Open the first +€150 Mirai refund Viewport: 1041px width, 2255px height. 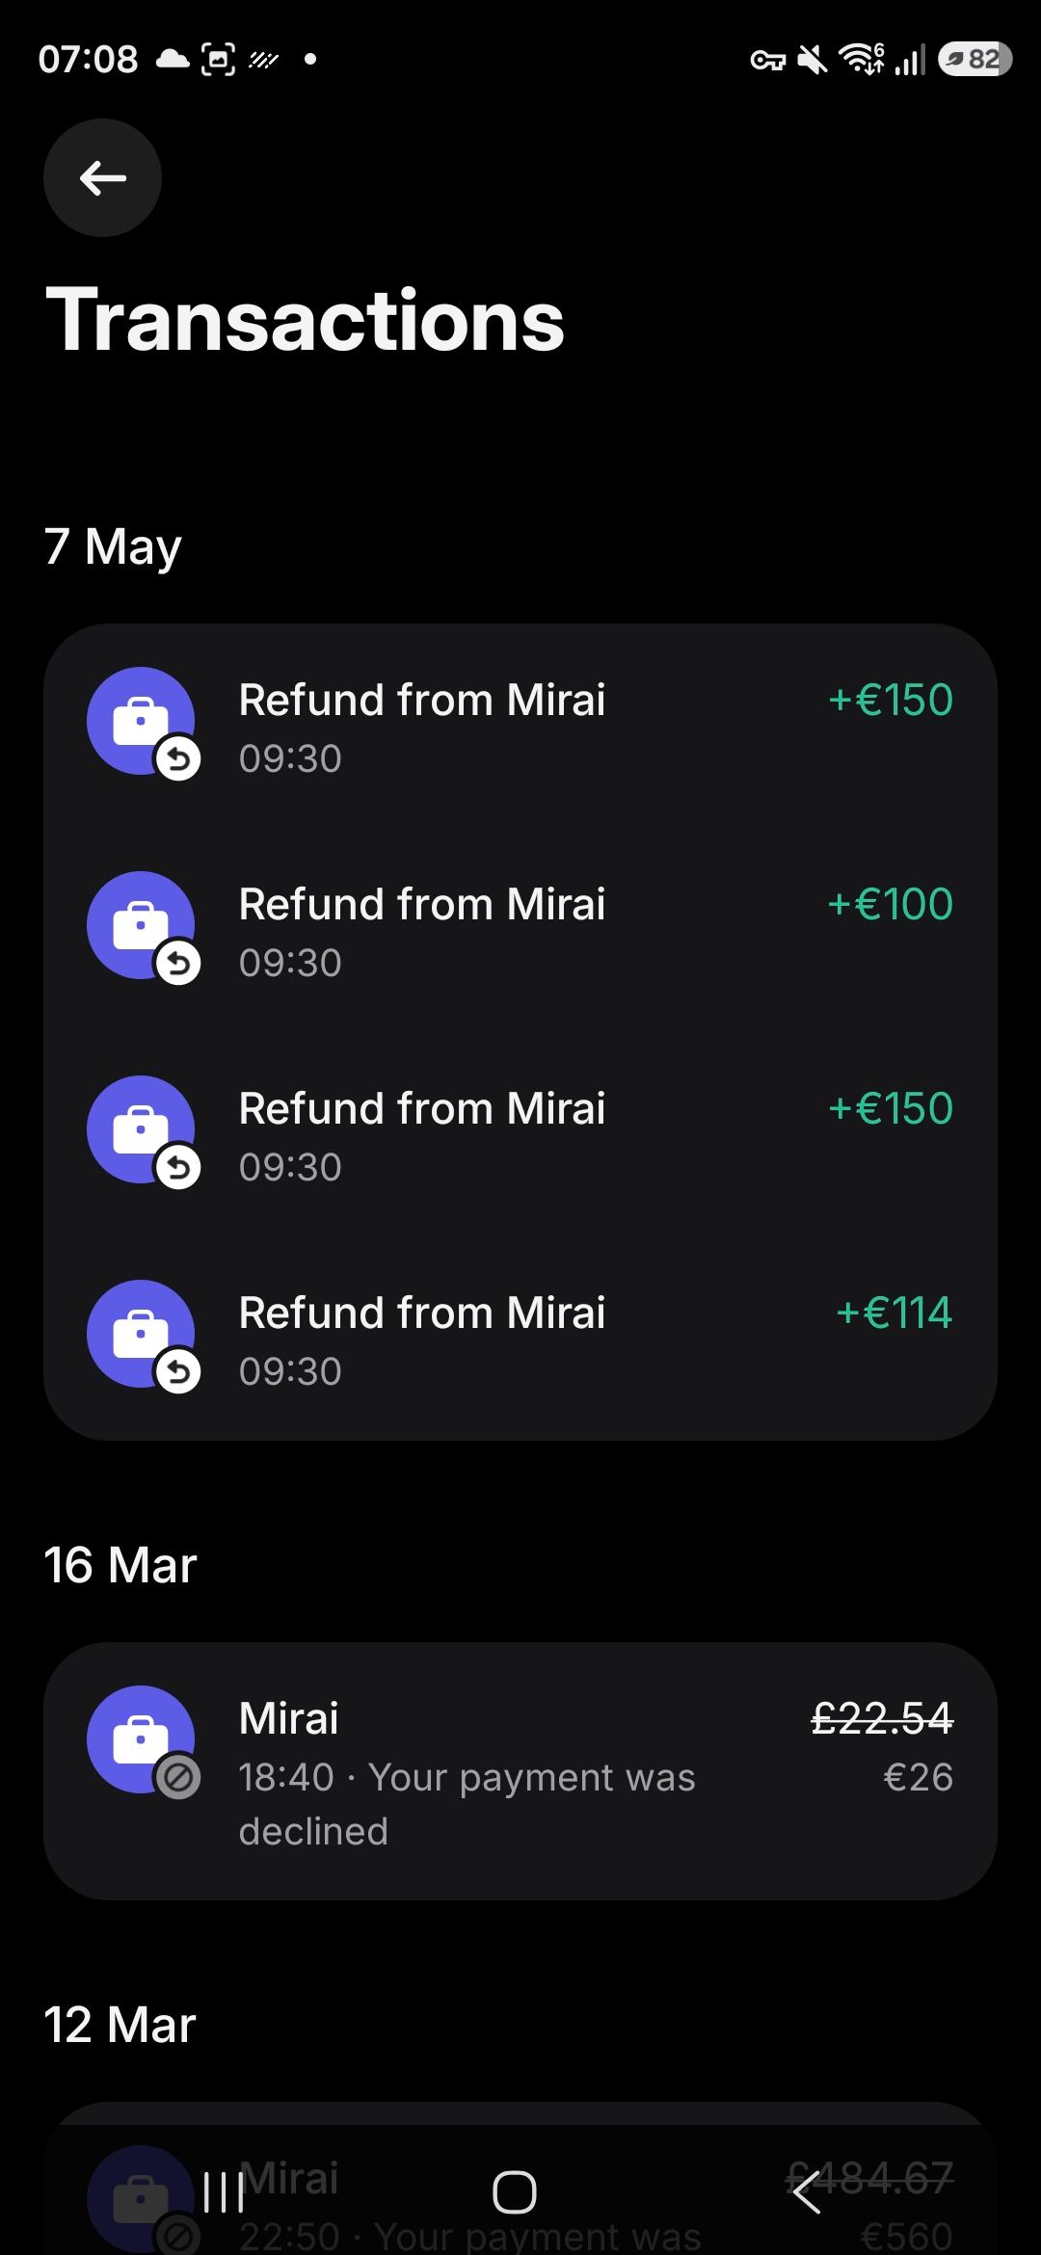click(x=520, y=726)
